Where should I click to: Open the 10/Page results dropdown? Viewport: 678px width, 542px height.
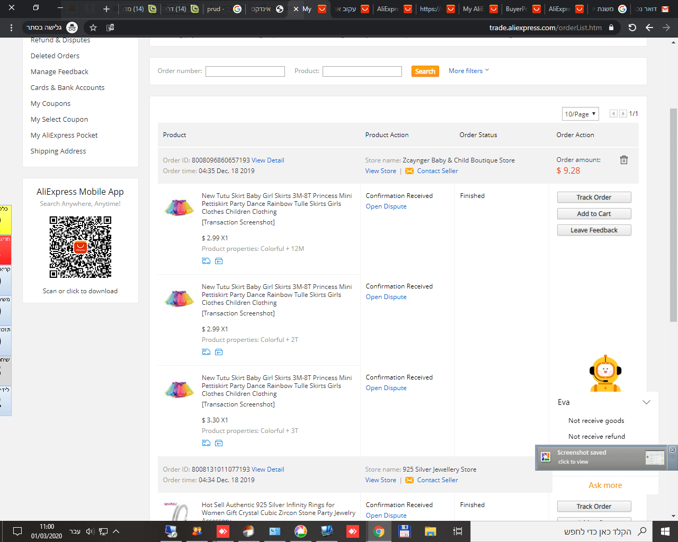580,114
